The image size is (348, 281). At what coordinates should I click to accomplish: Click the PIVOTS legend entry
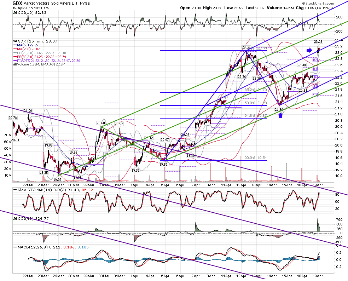point(48,61)
